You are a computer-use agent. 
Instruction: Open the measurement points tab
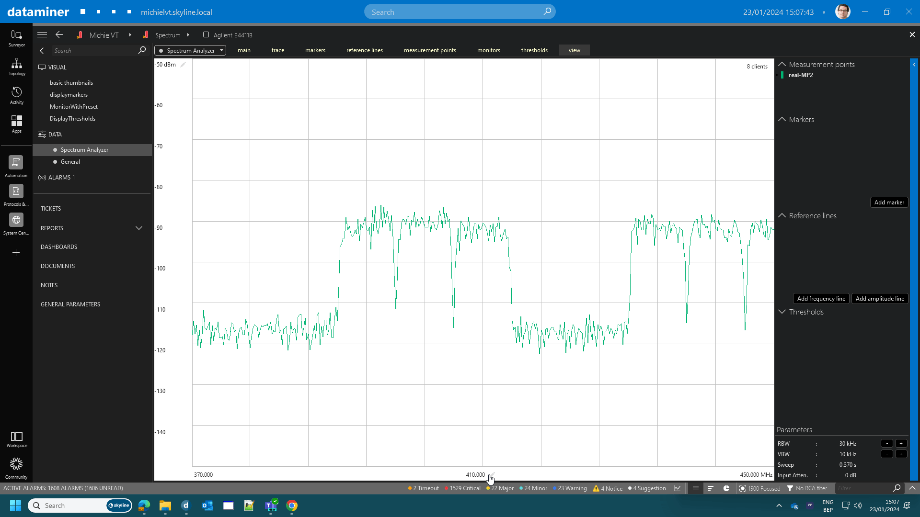(x=430, y=50)
